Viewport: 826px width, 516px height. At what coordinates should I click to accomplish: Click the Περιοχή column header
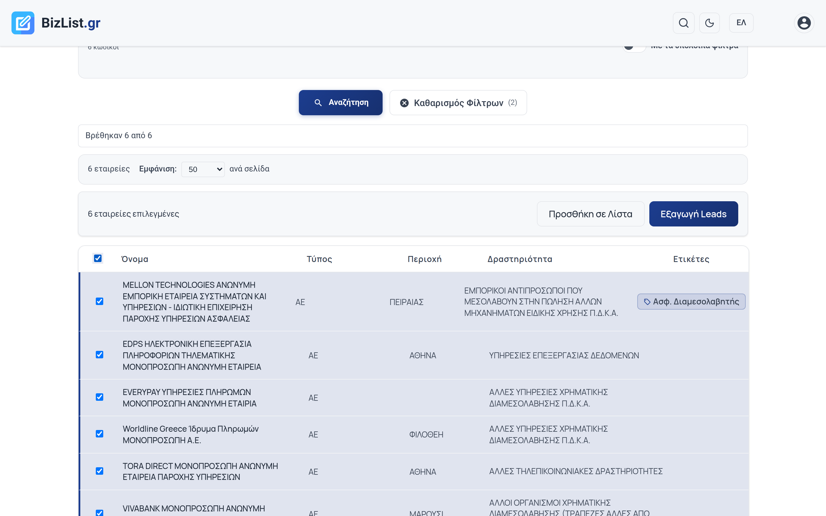pyautogui.click(x=424, y=259)
